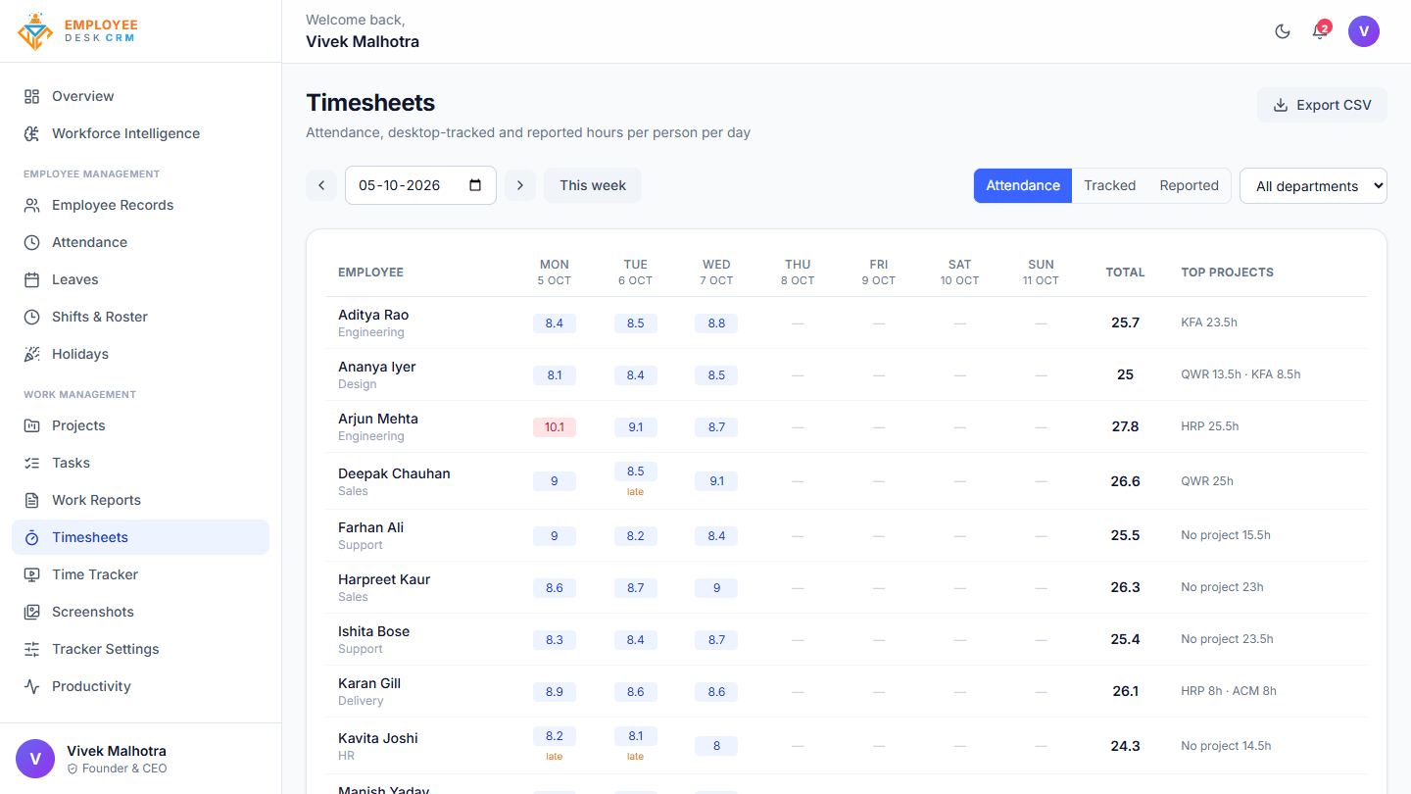Click the Farhan Ali employee name
The height and width of the screenshot is (794, 1411).
click(370, 527)
